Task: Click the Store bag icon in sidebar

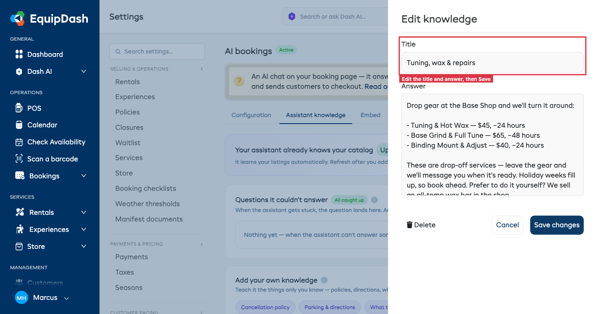Action: pos(19,246)
